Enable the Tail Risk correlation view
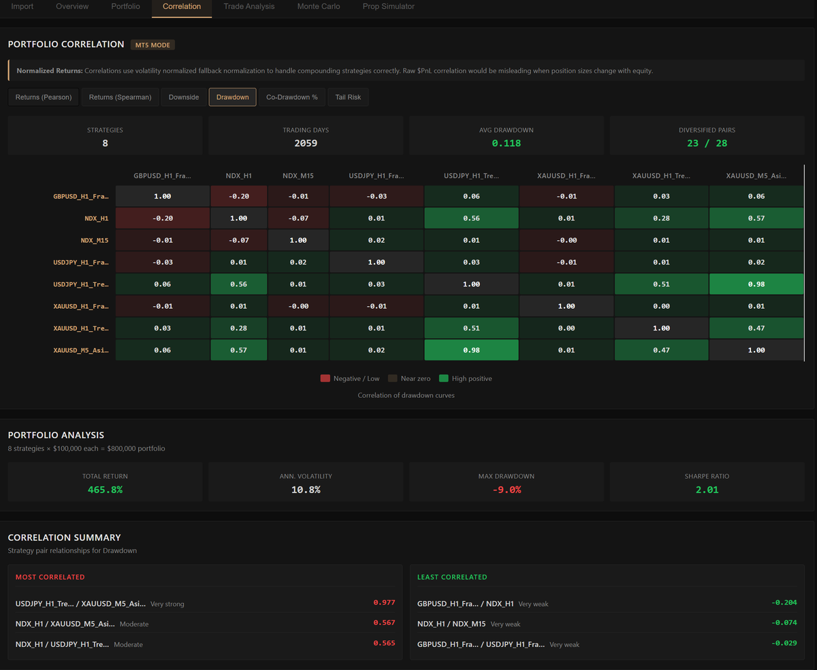 (348, 97)
